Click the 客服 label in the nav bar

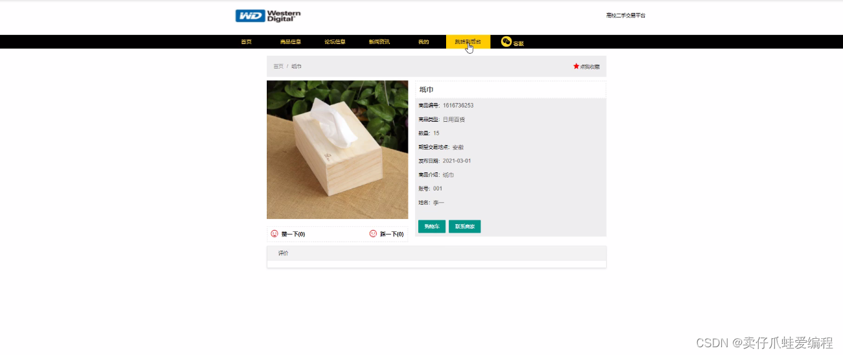(x=519, y=44)
